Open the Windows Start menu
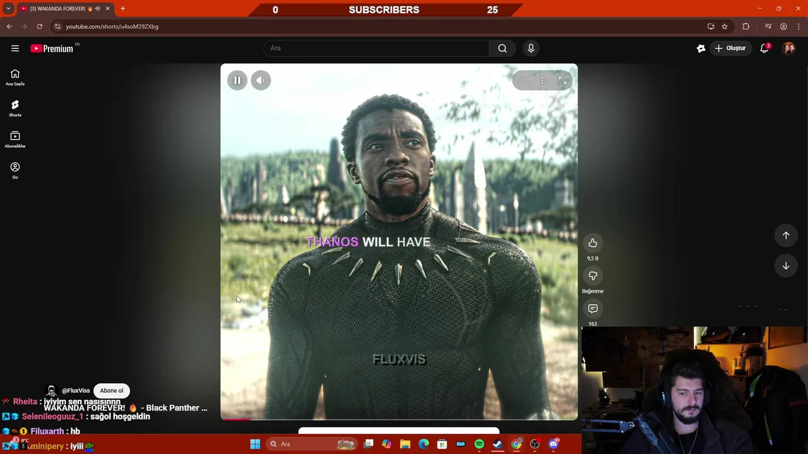The width and height of the screenshot is (808, 454). [255, 444]
